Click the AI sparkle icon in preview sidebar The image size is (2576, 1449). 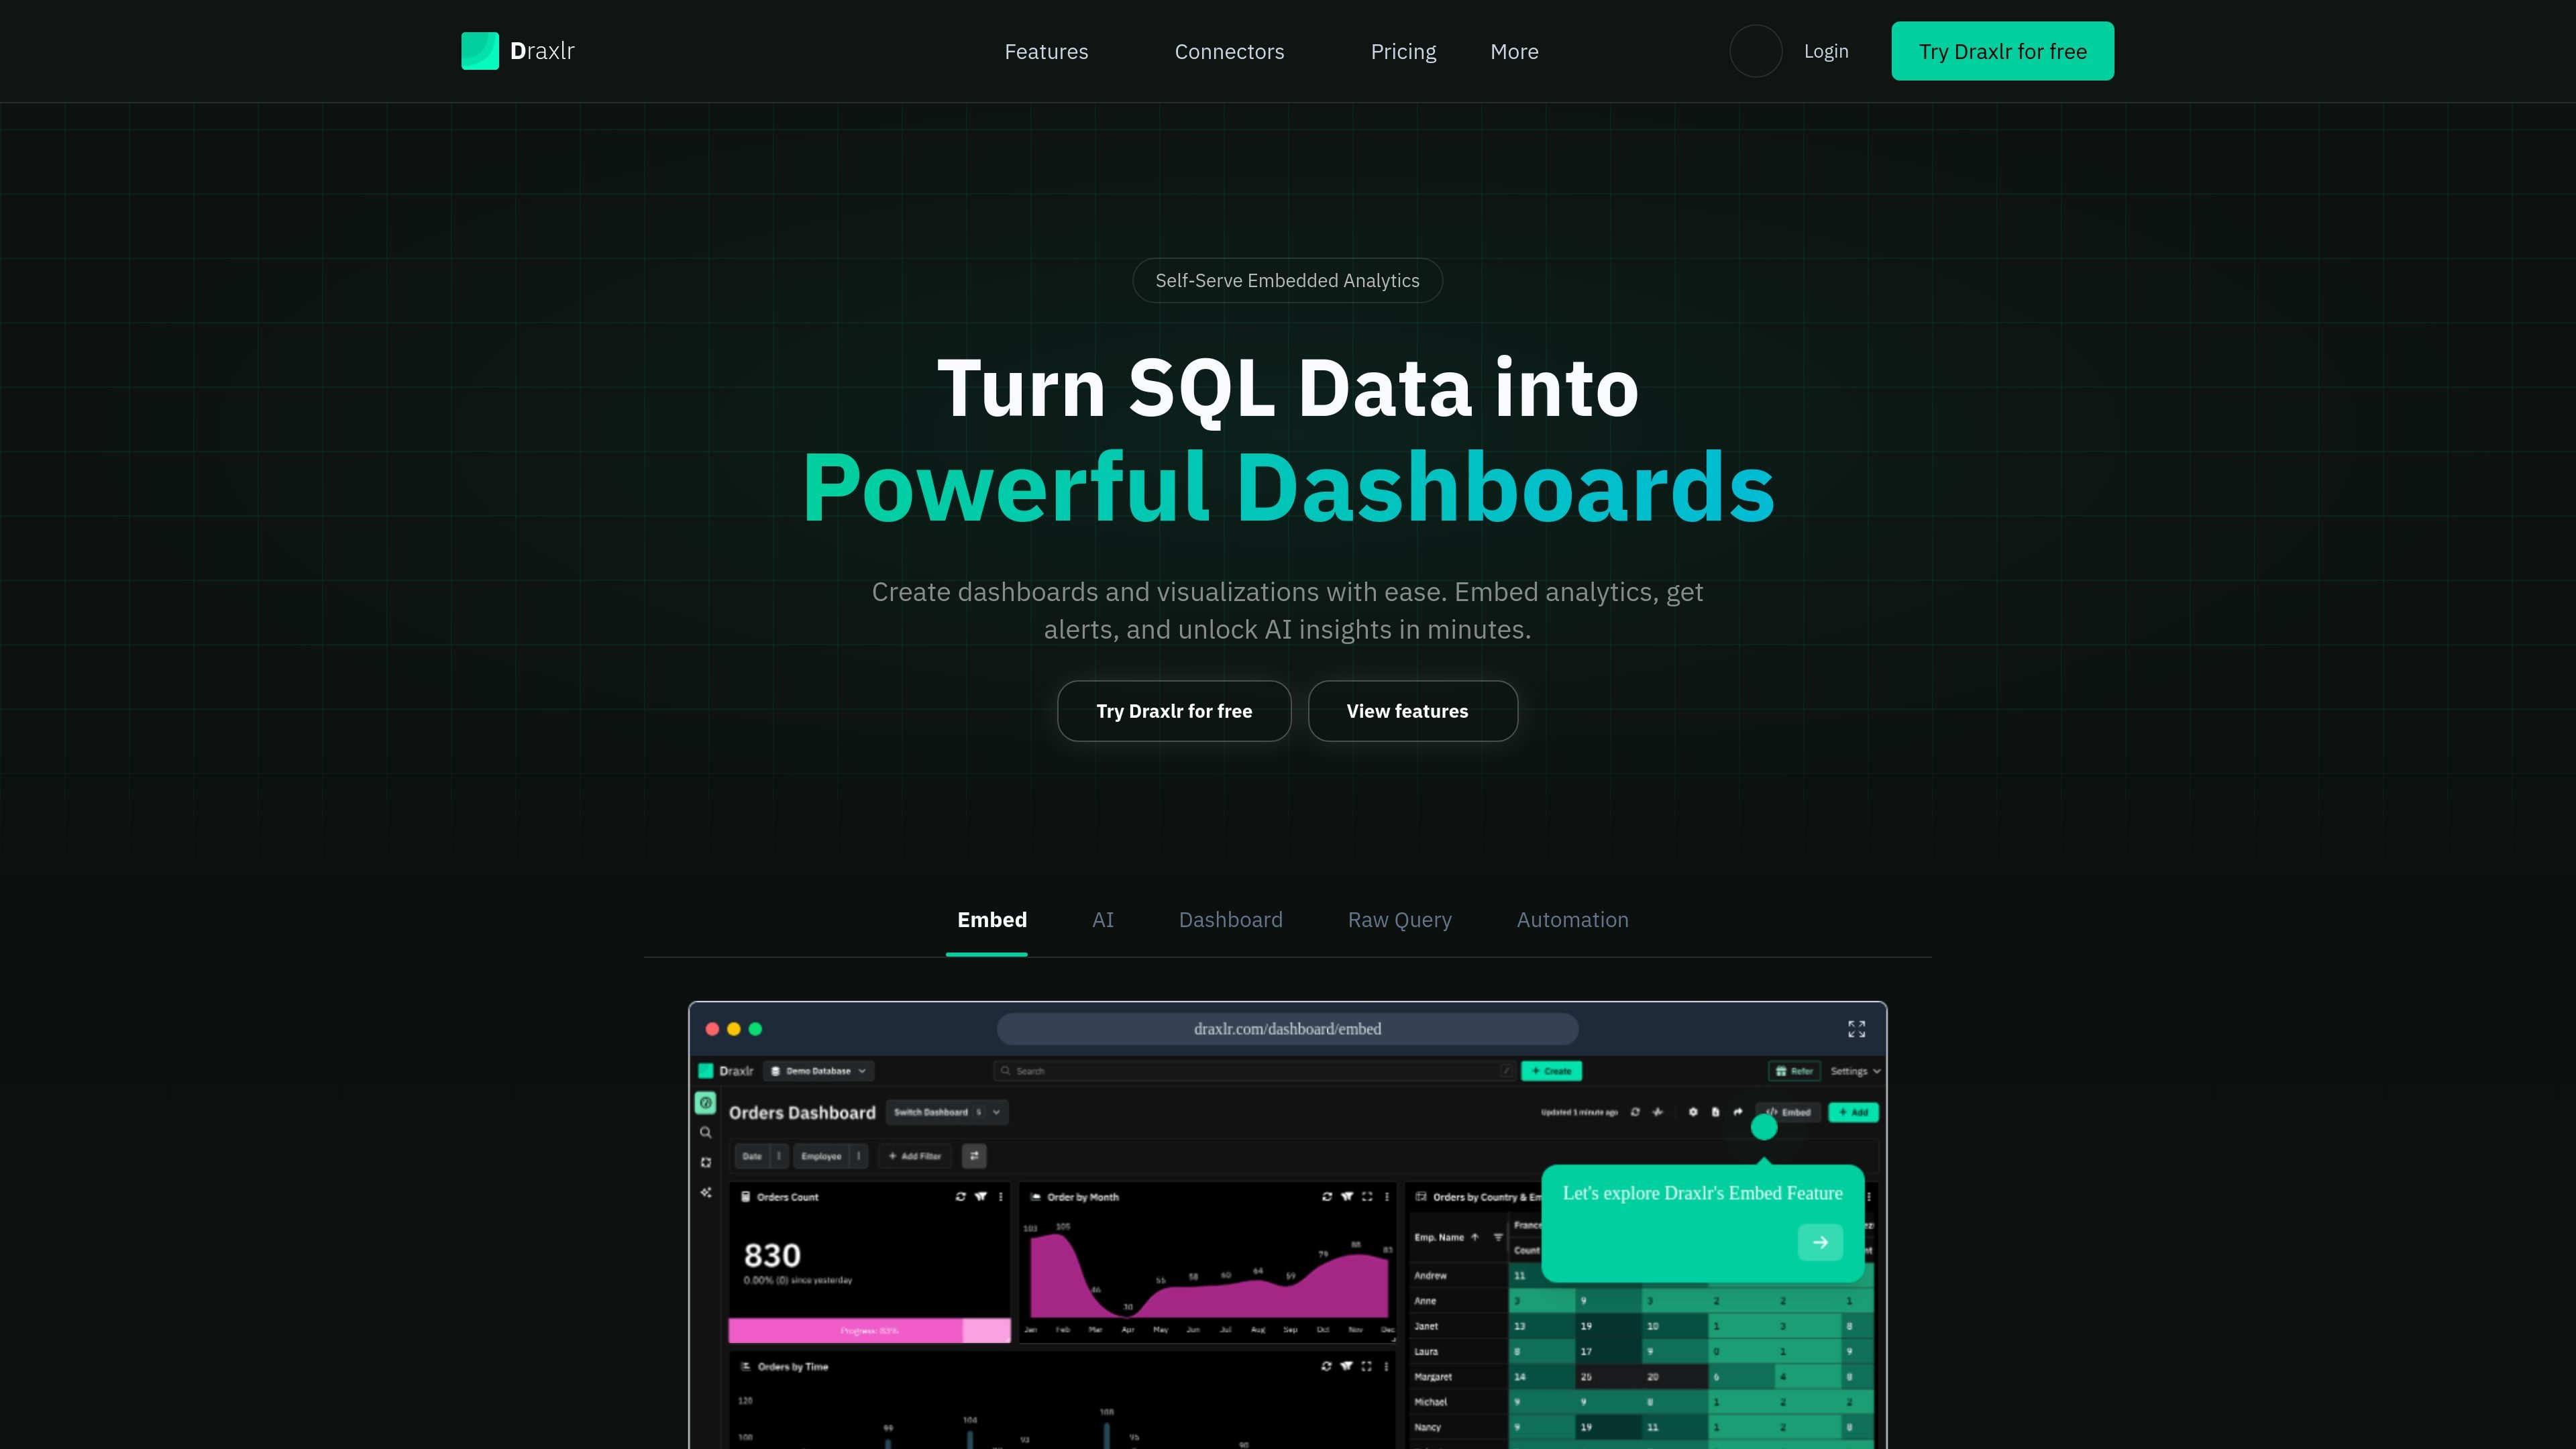pyautogui.click(x=706, y=1192)
